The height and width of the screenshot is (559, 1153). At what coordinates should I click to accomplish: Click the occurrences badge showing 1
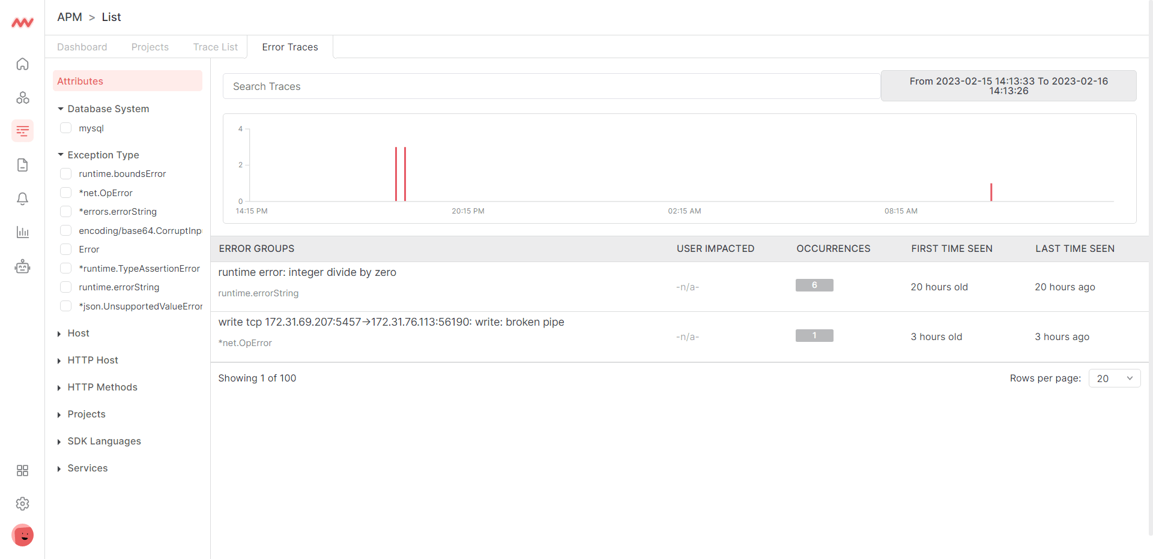814,336
